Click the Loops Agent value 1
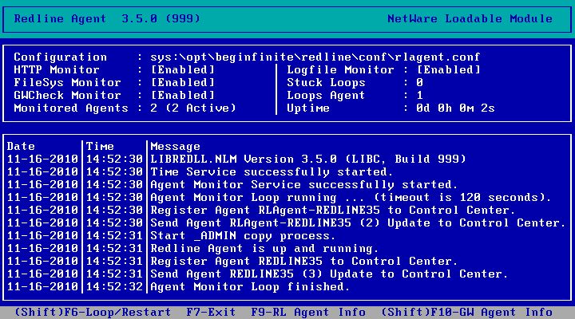The height and width of the screenshot is (319, 575). [x=420, y=96]
